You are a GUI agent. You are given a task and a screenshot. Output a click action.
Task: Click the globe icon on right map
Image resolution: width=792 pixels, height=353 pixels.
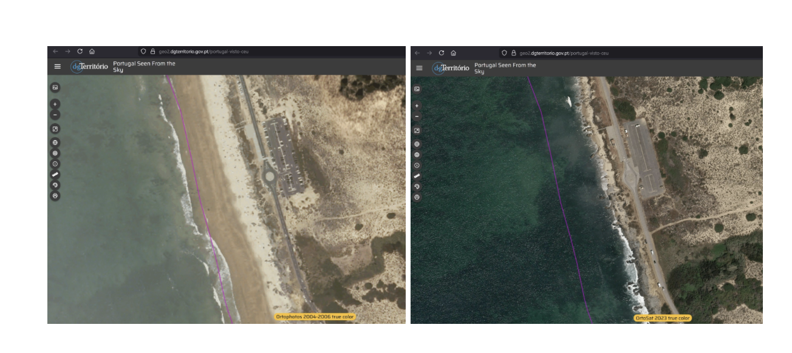(417, 144)
